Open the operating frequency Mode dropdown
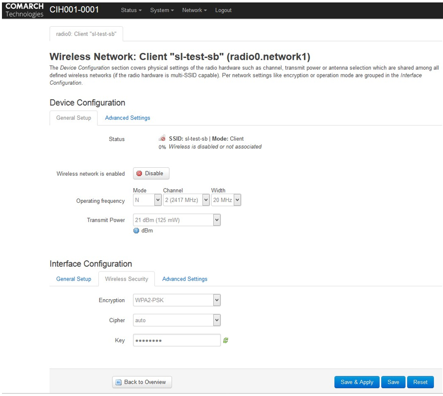The height and width of the screenshot is (396, 443). (147, 200)
